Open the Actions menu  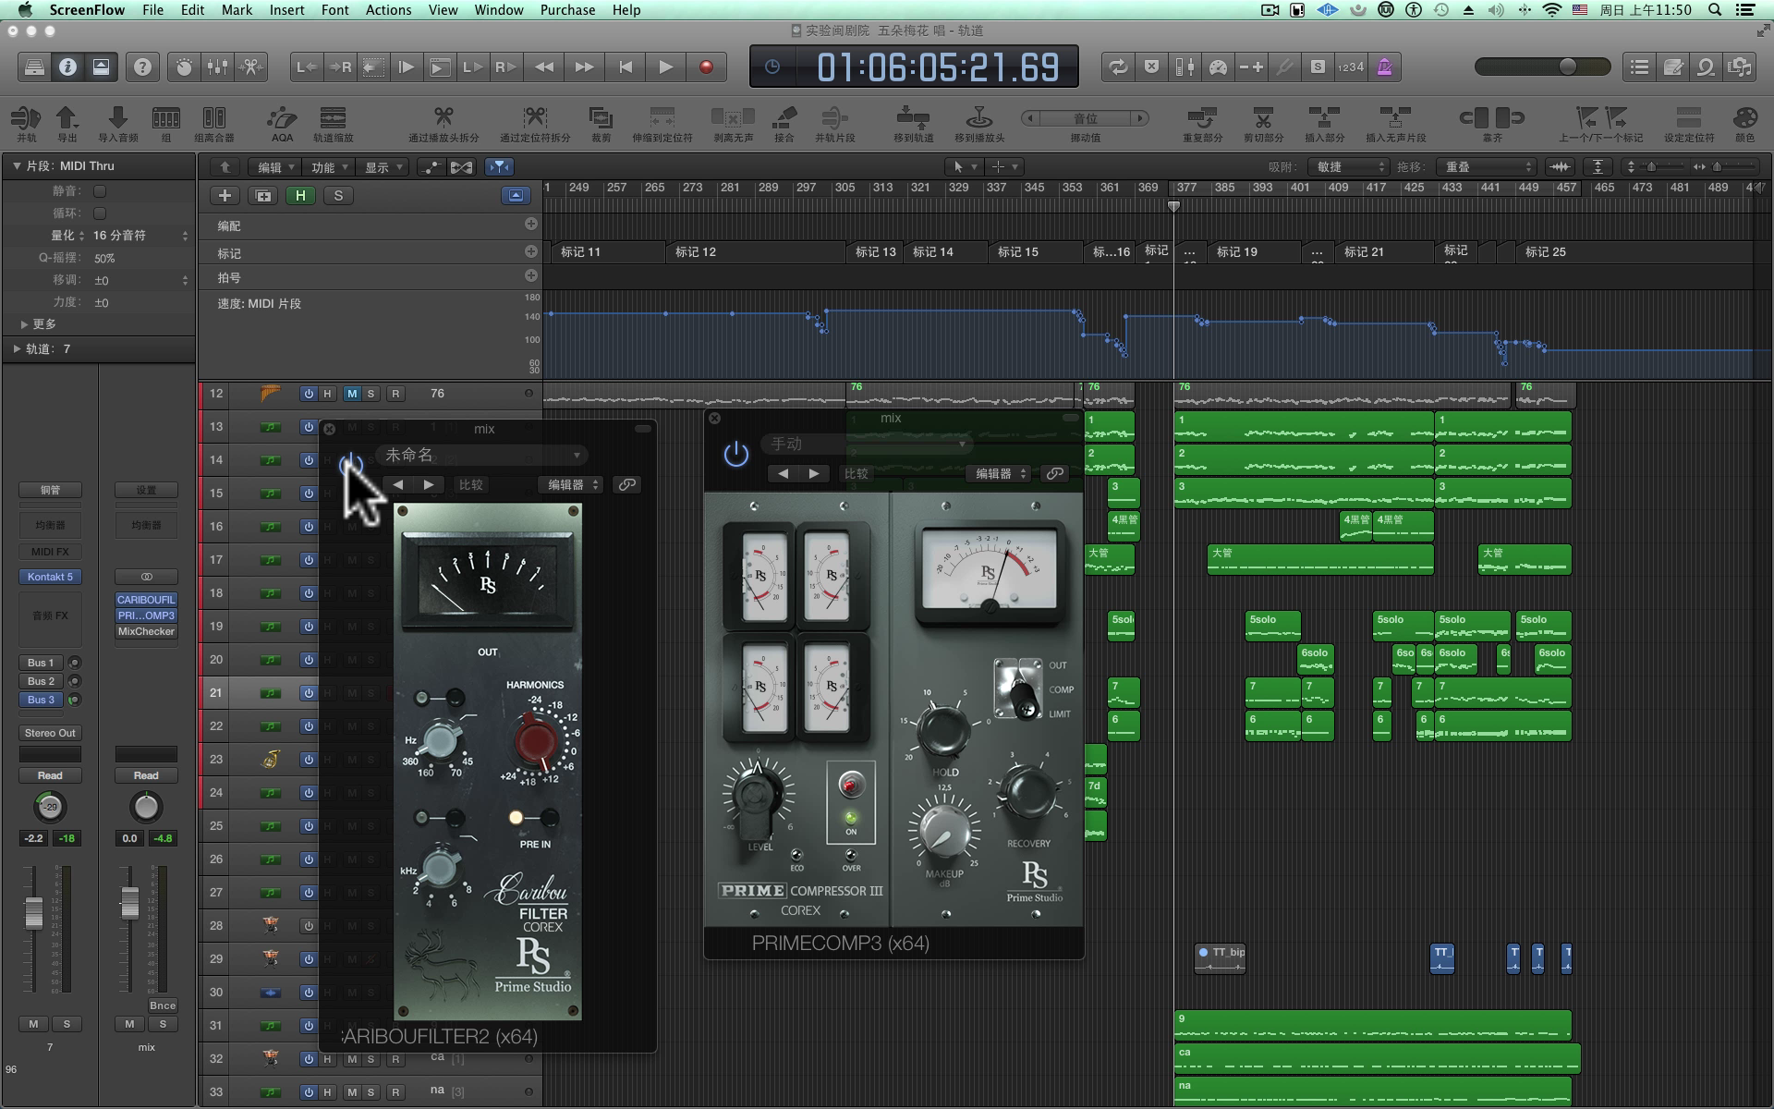388,10
